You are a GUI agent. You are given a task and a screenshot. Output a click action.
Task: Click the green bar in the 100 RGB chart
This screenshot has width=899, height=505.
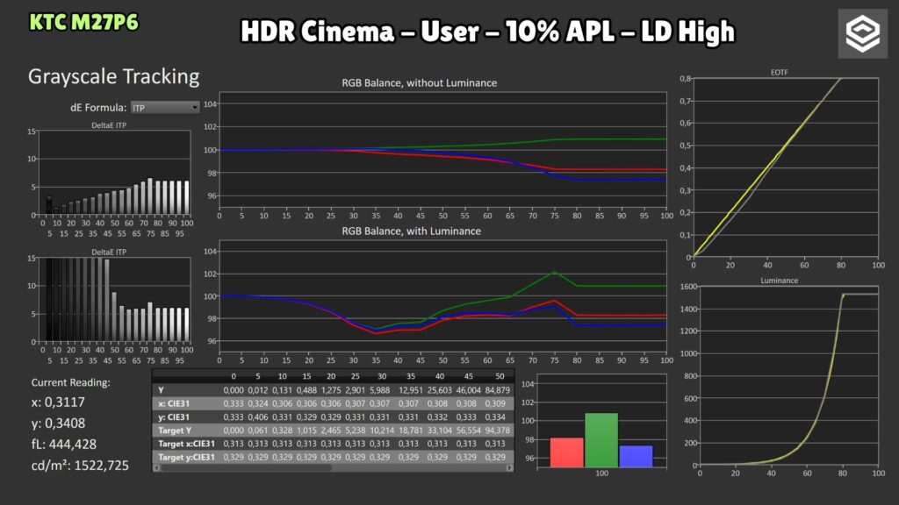[601, 440]
